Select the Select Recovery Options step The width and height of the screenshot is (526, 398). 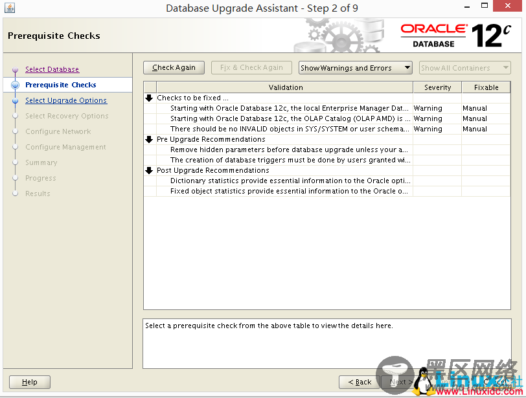click(67, 116)
